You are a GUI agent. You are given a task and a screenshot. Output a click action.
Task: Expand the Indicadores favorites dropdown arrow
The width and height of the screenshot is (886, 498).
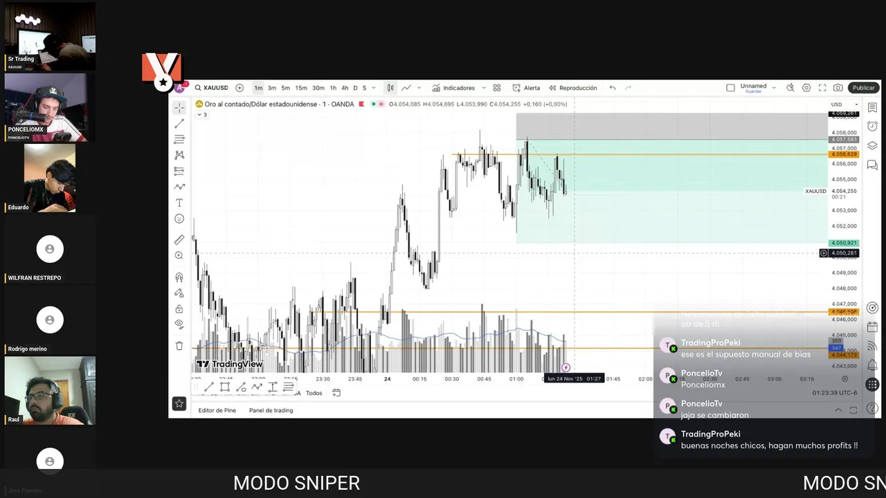click(482, 88)
